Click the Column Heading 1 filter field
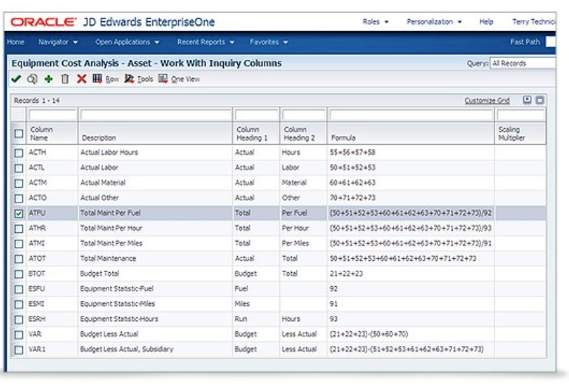This screenshot has height=386, width=569. (x=256, y=115)
